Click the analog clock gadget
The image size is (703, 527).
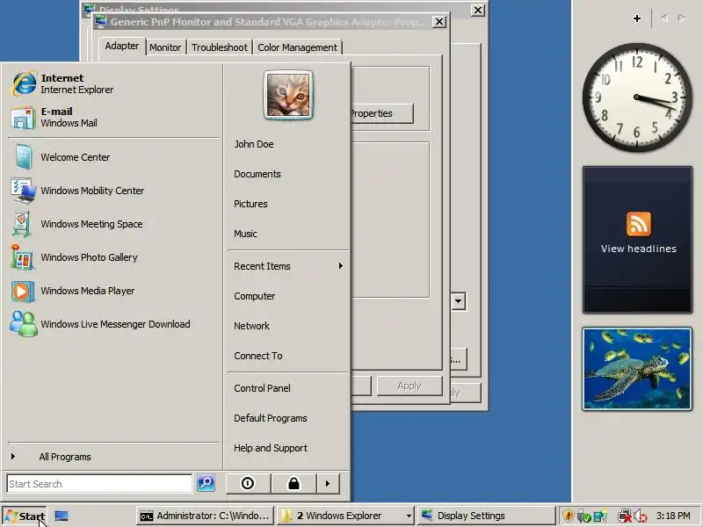(x=637, y=97)
